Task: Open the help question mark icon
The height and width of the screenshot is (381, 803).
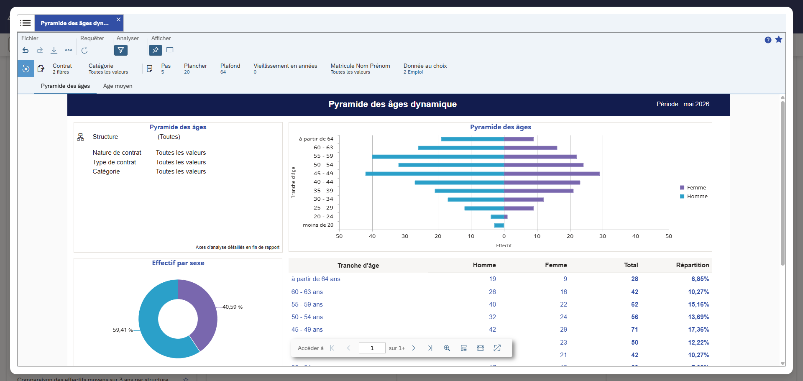Action: click(x=768, y=40)
